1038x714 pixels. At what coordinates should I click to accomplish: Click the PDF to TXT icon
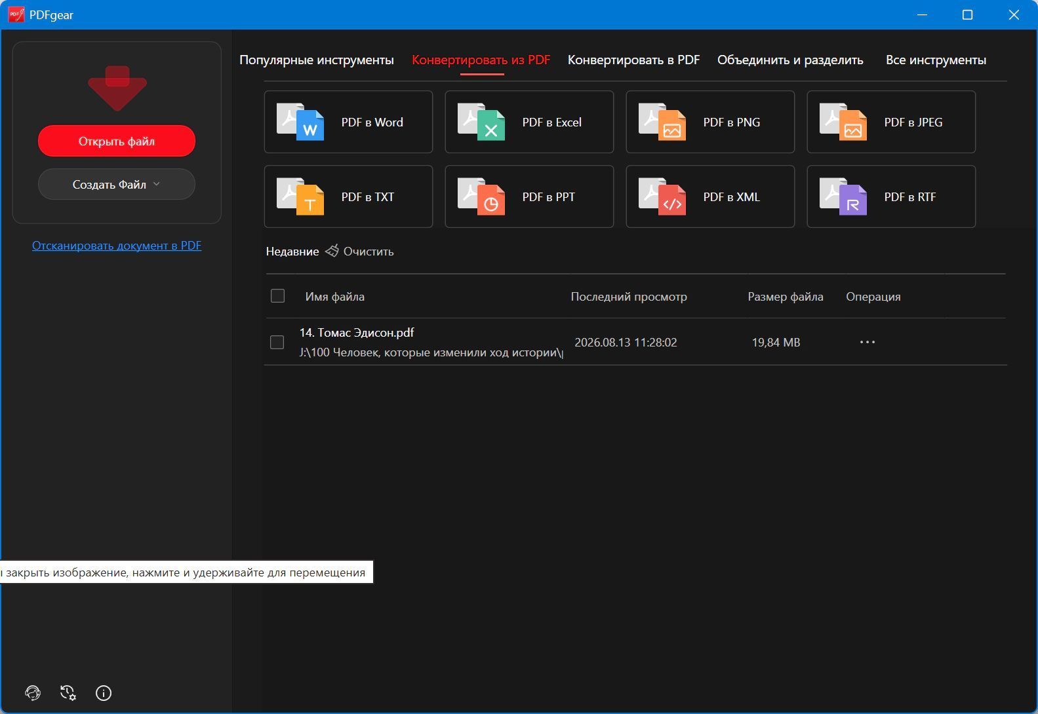tap(300, 197)
